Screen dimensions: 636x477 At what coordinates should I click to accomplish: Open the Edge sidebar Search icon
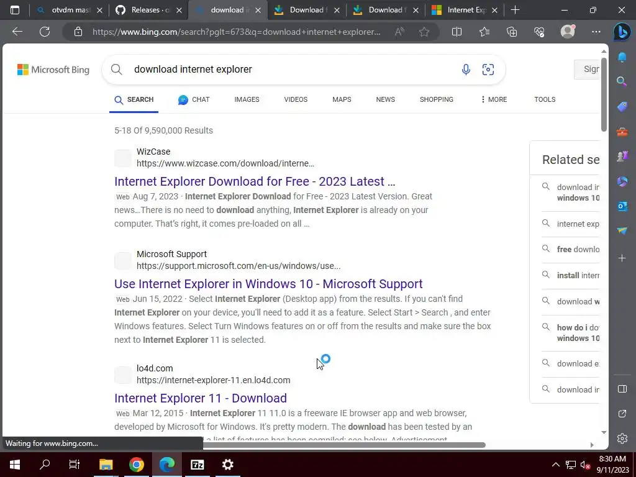pos(622,81)
